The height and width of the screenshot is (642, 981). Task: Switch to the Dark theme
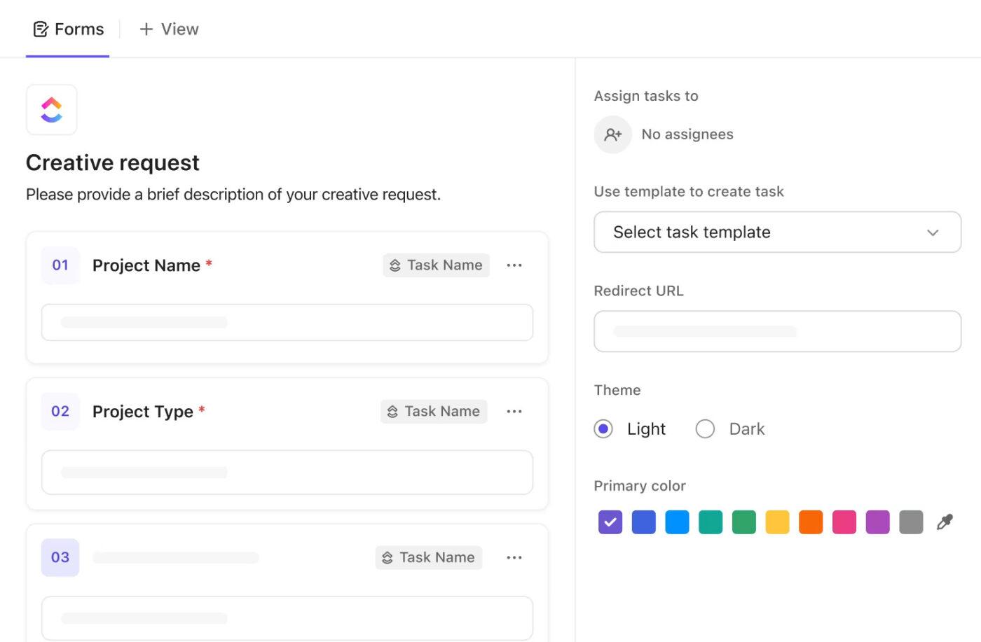[x=705, y=428]
